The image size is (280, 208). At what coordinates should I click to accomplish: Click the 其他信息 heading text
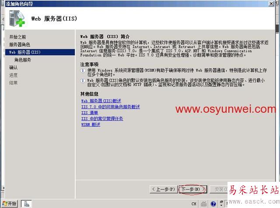pyautogui.click(x=89, y=94)
